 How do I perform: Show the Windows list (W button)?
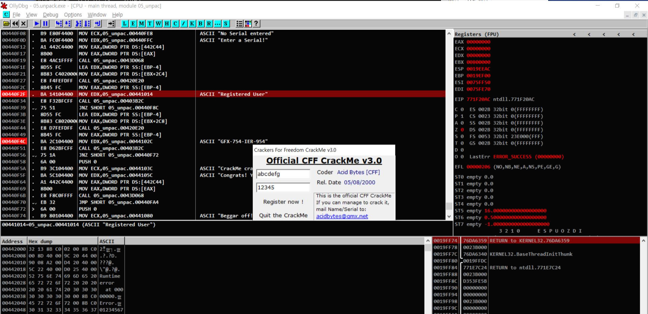[158, 24]
